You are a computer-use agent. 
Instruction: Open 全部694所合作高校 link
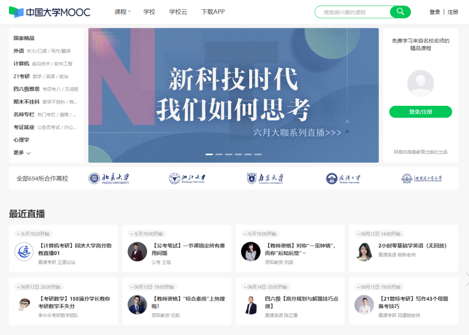pos(42,178)
